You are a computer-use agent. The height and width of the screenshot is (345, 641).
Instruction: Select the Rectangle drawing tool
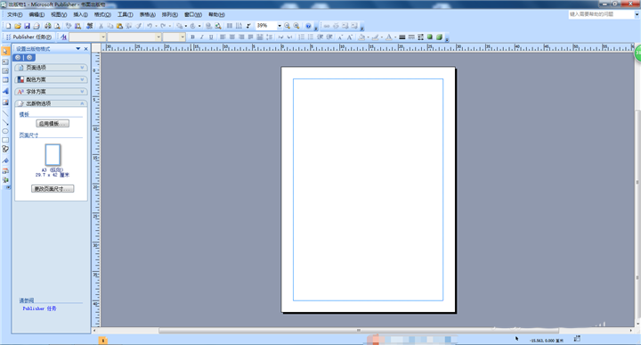[x=5, y=140]
